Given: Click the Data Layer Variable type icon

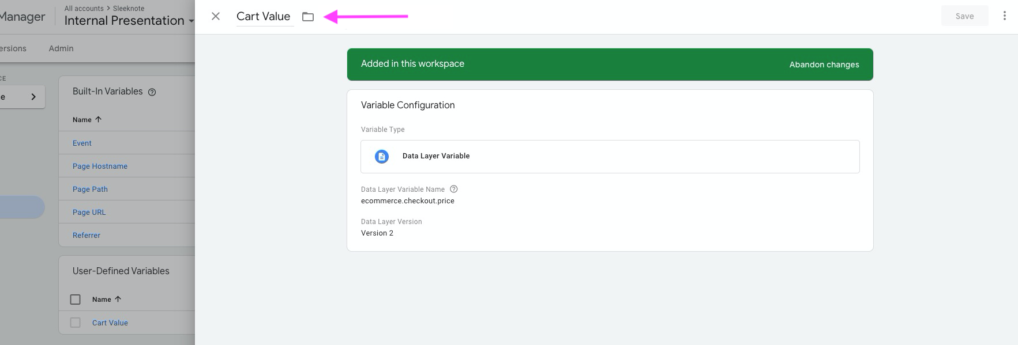Looking at the screenshot, I should click(382, 157).
